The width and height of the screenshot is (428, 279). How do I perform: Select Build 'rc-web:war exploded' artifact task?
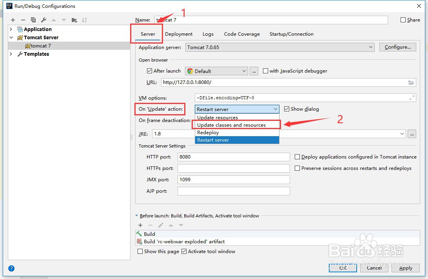[x=277, y=242]
